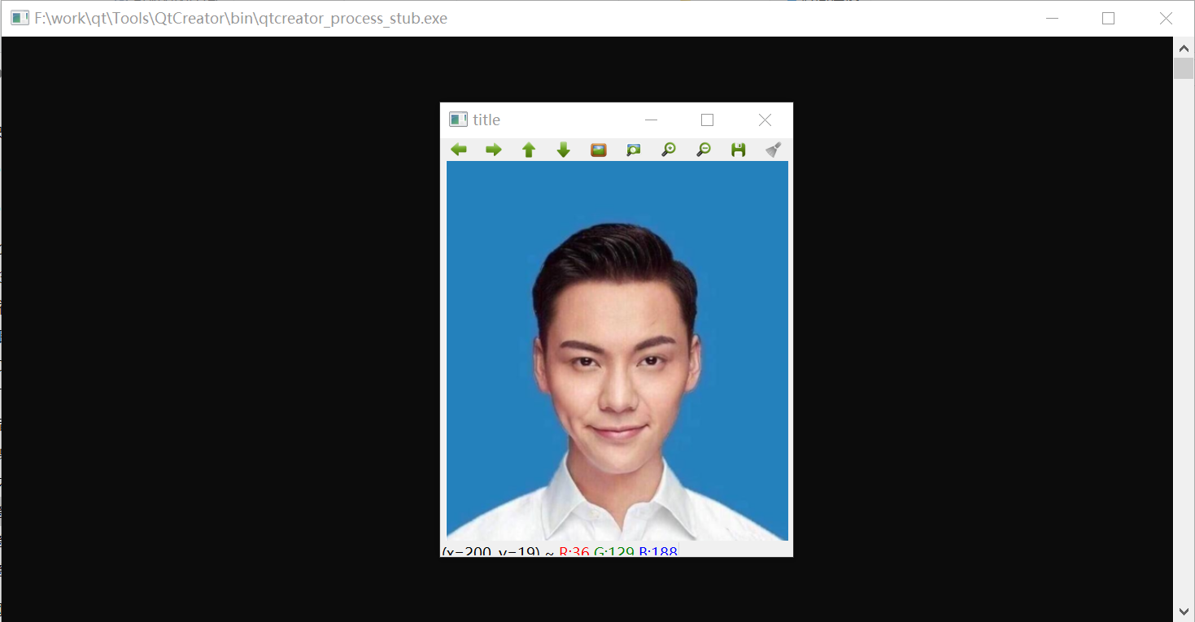Maximize the qtcreator_process_stub.exe console window
The width and height of the screenshot is (1195, 622).
[1108, 19]
